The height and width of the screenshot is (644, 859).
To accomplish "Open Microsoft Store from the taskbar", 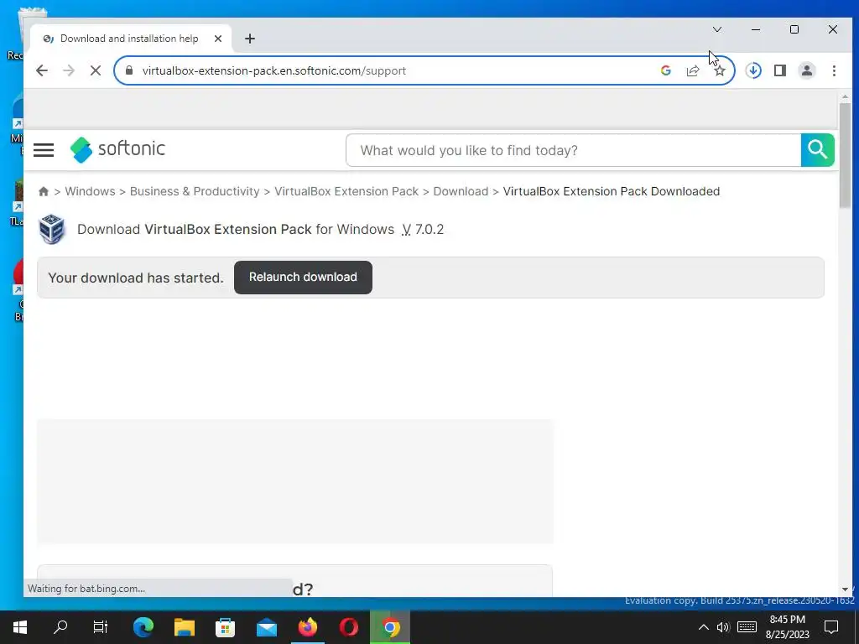I will pyautogui.click(x=225, y=627).
